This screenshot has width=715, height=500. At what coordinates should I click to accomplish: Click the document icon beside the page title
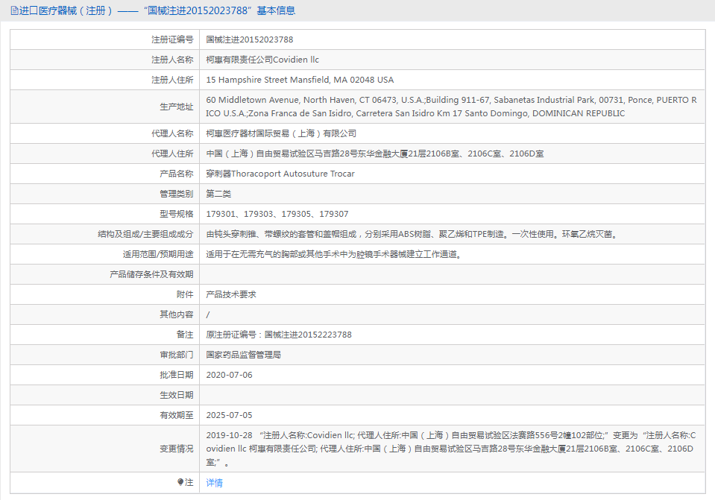15,11
